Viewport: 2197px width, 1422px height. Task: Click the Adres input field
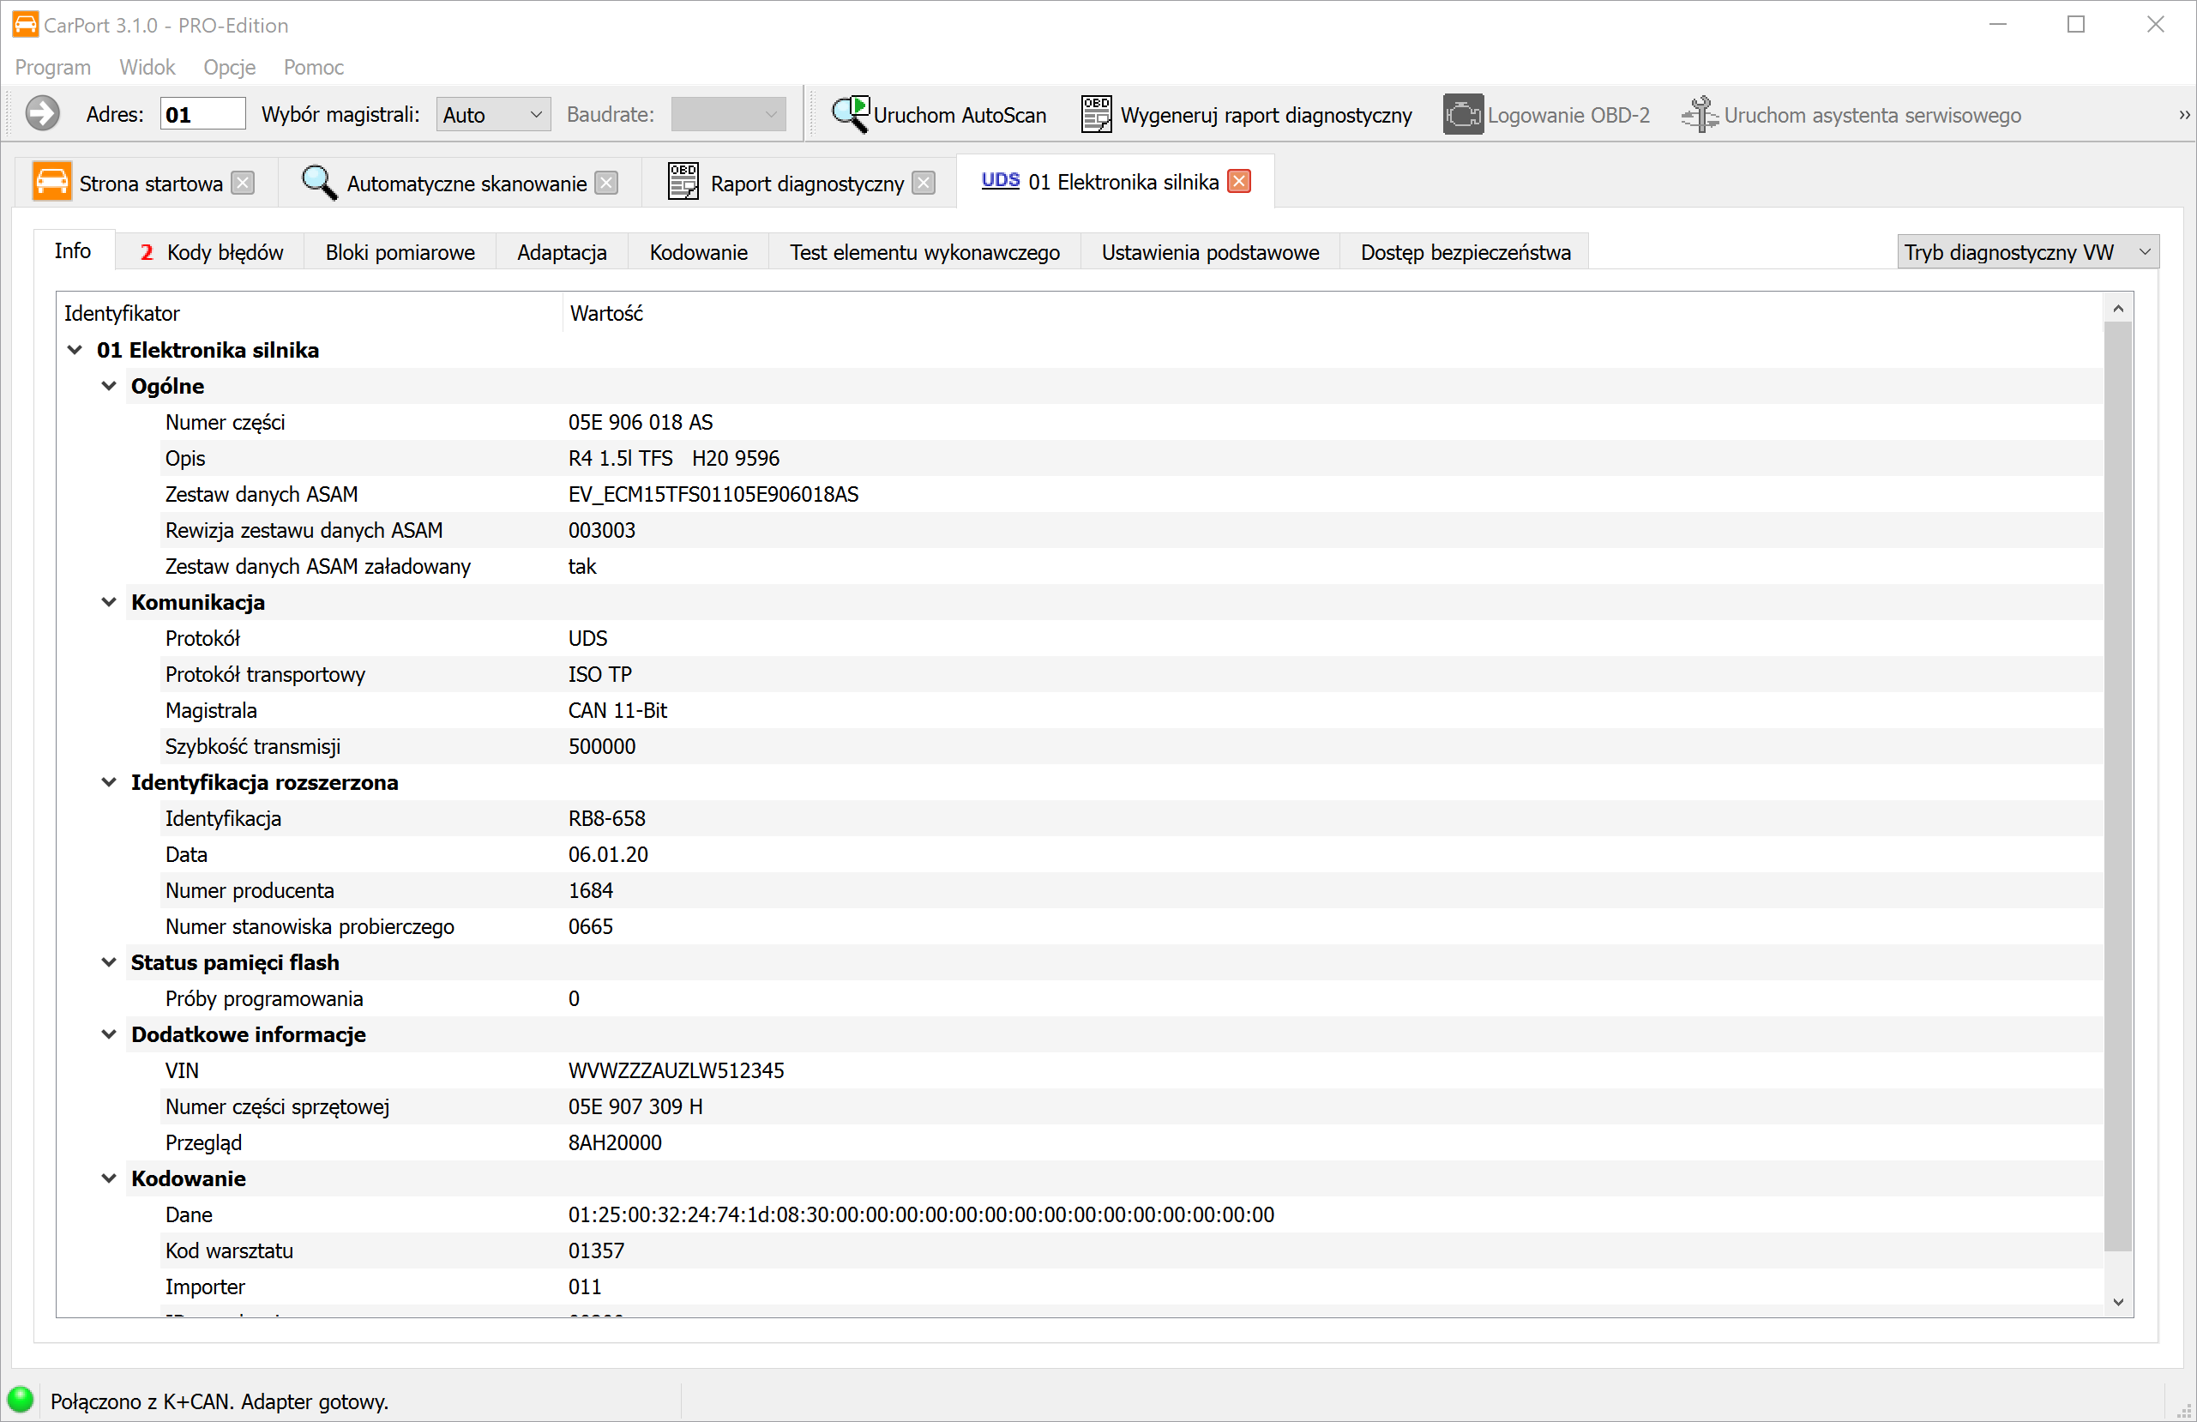[x=203, y=115]
